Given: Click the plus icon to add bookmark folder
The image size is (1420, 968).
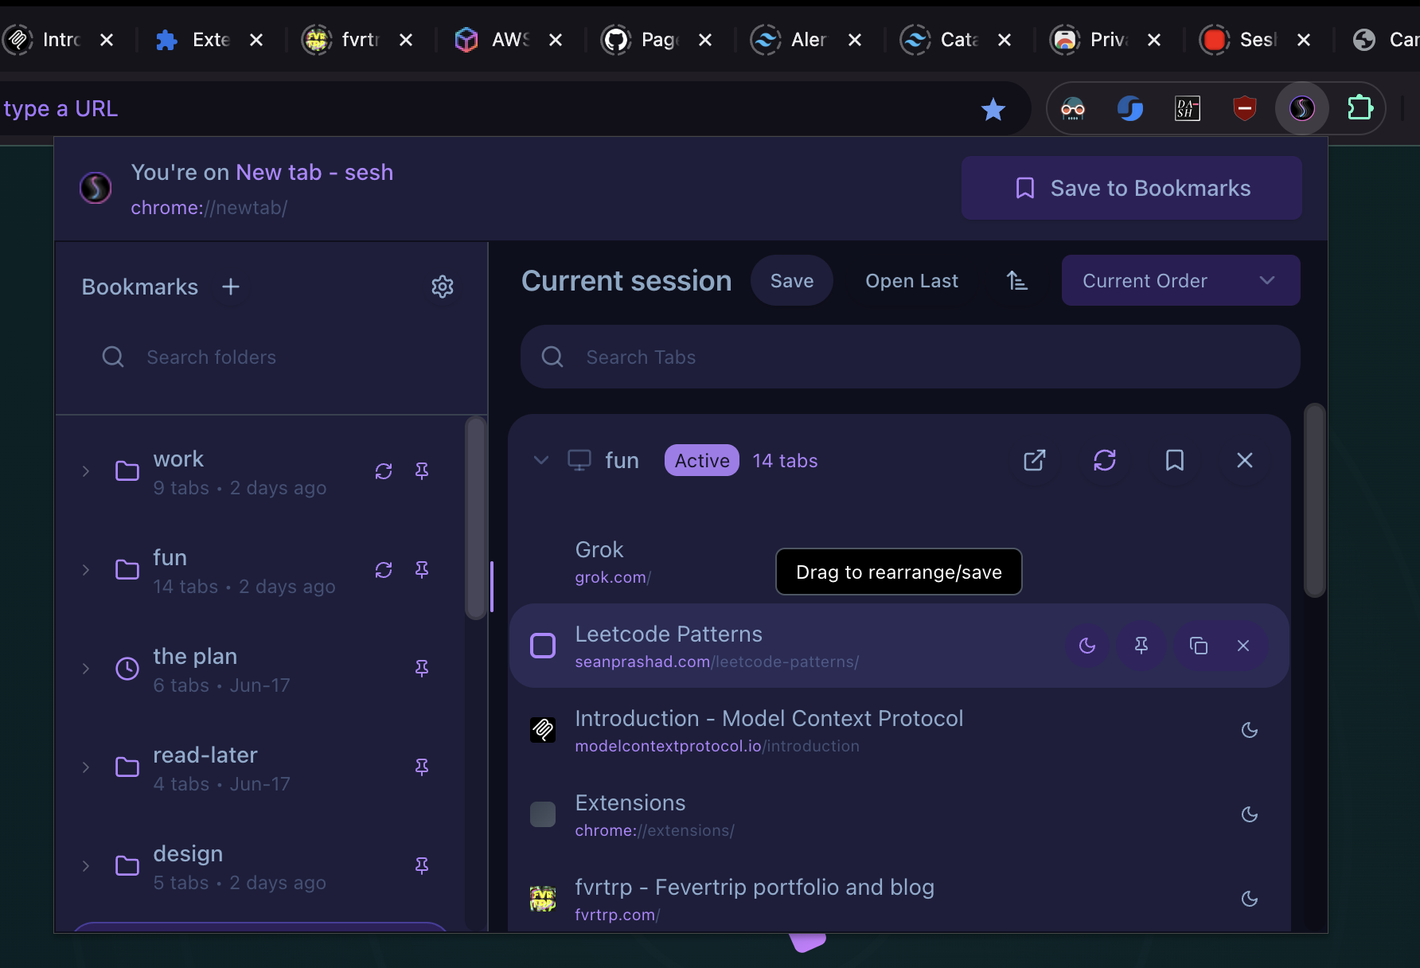Looking at the screenshot, I should [231, 287].
